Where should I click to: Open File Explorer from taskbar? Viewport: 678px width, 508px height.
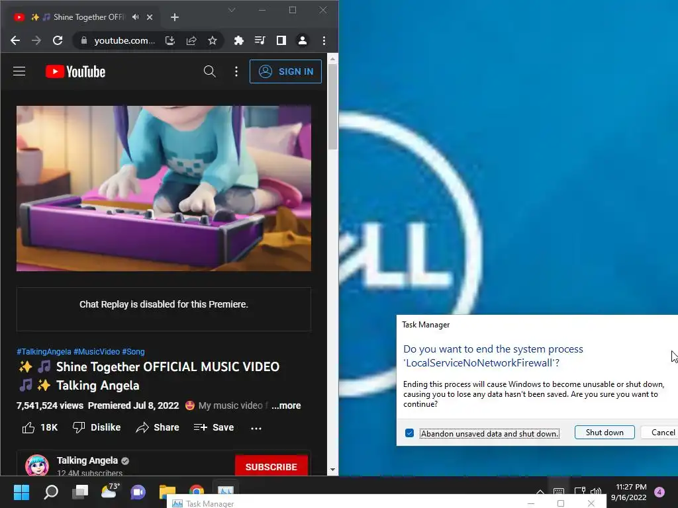click(x=168, y=491)
